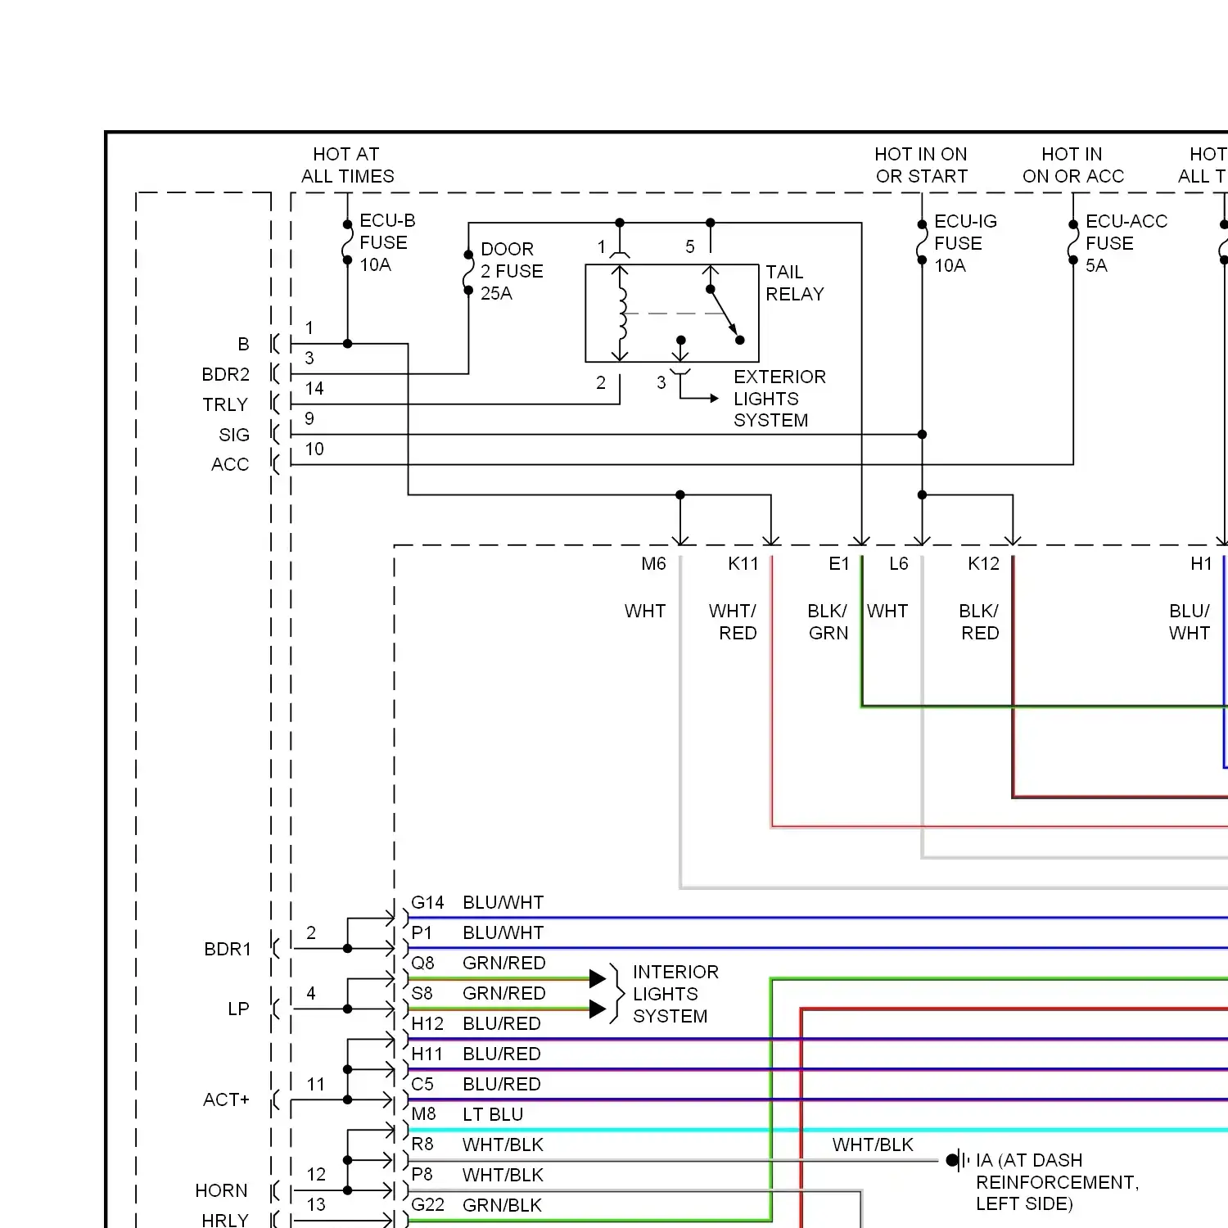This screenshot has width=1228, height=1228.
Task: Click the arrow icon on Q8 wire
Action: click(x=598, y=978)
